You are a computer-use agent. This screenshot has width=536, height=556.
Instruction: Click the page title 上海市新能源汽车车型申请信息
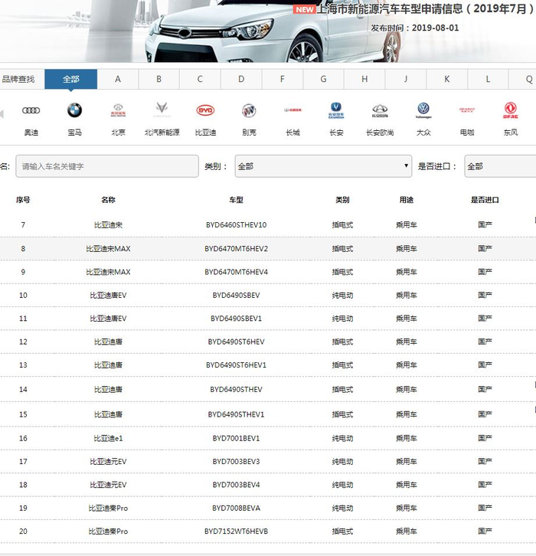(389, 8)
